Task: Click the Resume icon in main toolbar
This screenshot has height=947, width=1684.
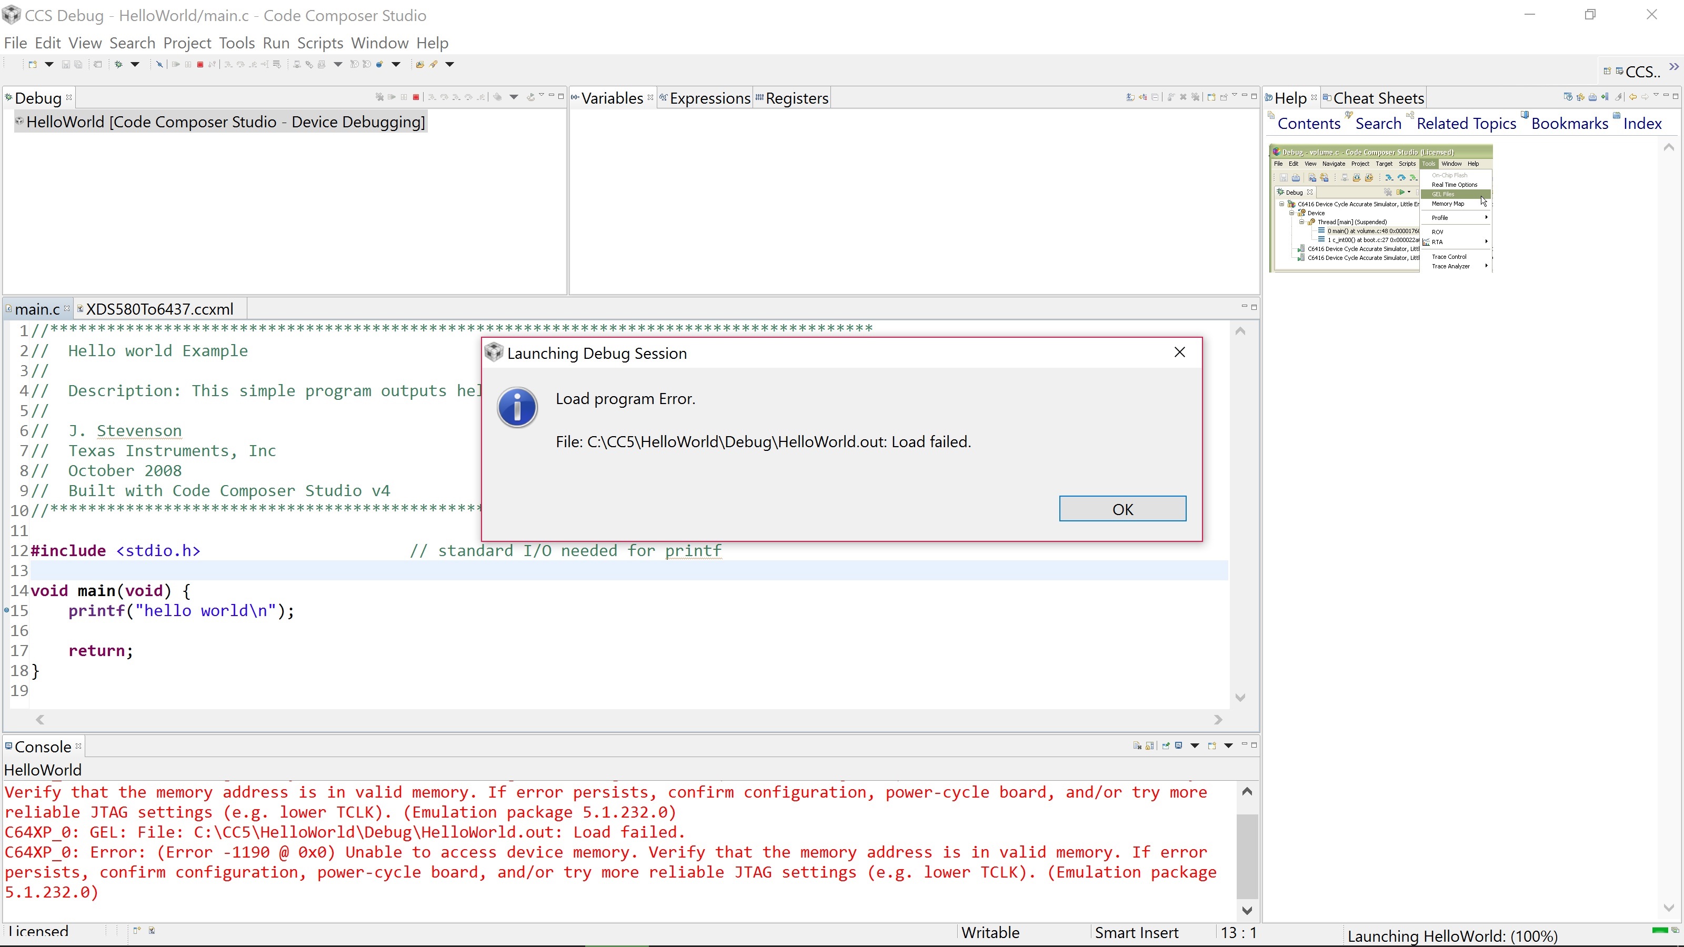Action: [176, 65]
